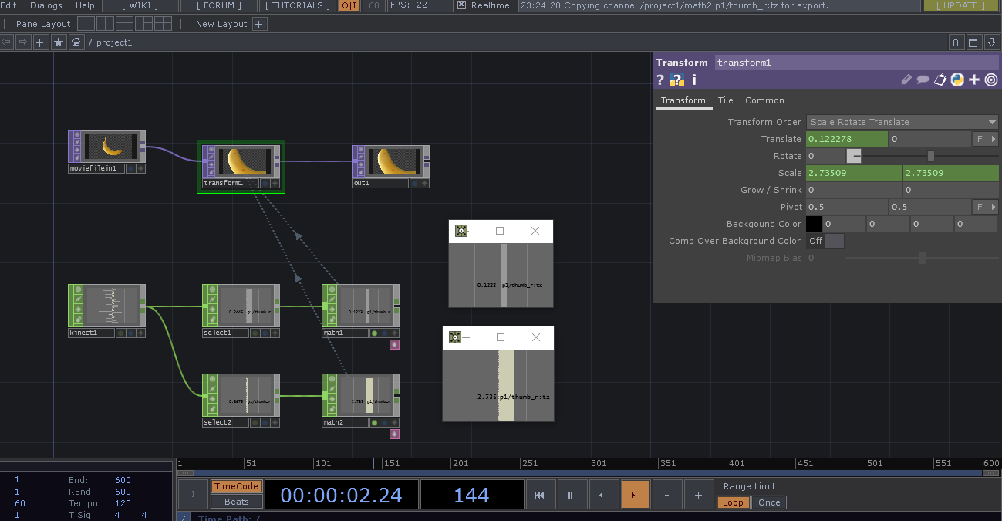1002x521 pixels.
Task: Click the UPDATE button
Action: [x=959, y=5]
